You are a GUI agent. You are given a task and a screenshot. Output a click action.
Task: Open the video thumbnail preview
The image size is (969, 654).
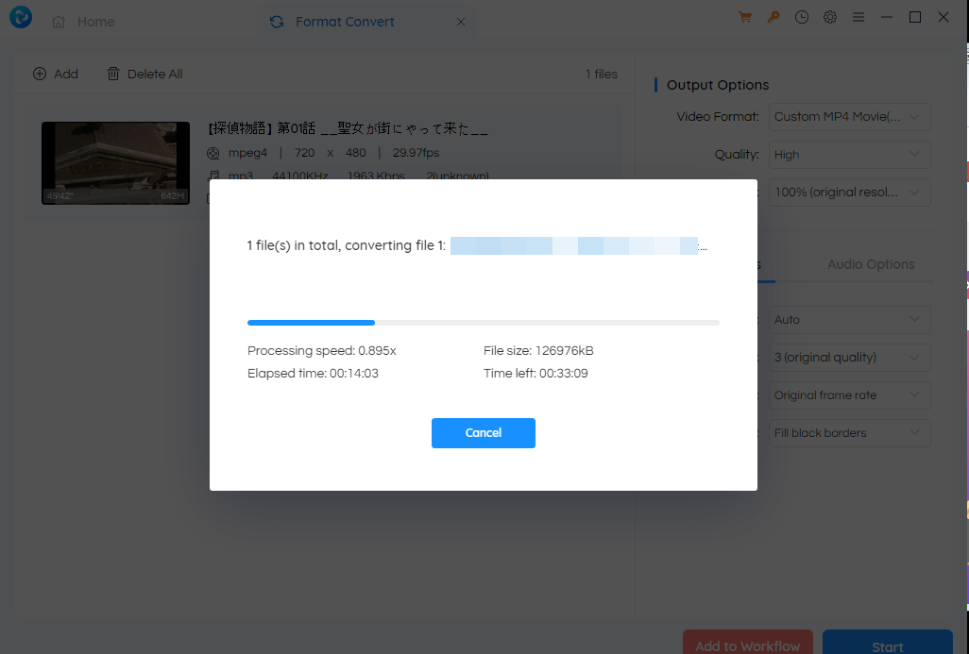[115, 163]
